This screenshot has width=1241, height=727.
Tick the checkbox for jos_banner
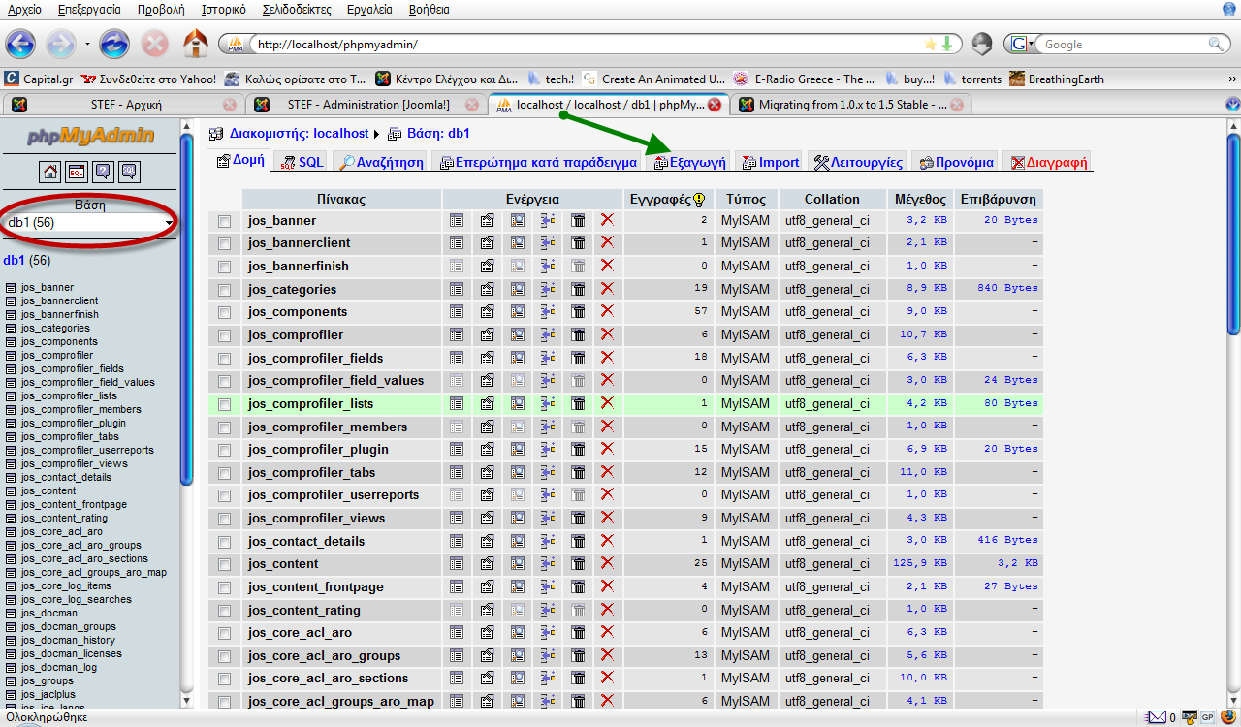[x=225, y=221]
